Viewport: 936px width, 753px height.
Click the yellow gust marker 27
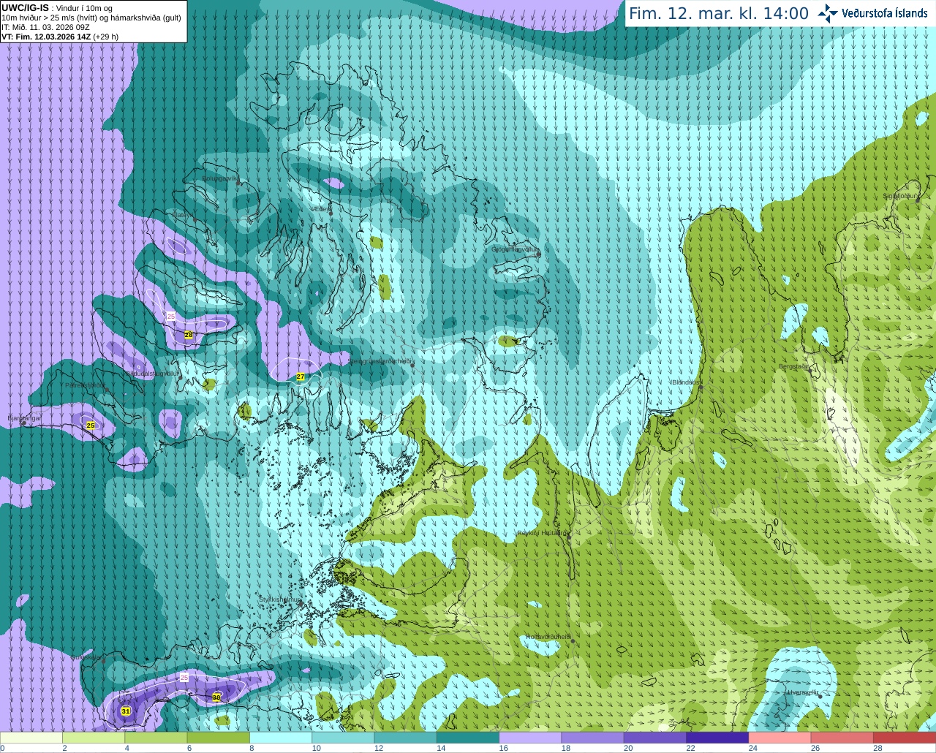coord(301,376)
